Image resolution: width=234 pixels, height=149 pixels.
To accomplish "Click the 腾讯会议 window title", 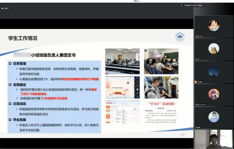I will [x=117, y=1].
